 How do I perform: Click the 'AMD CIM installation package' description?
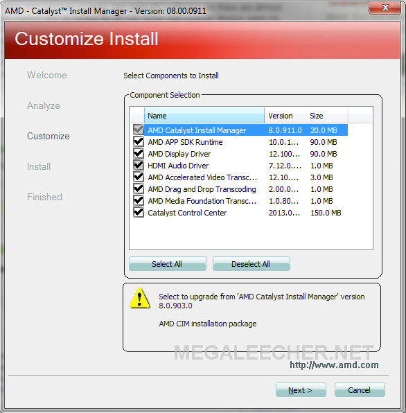[208, 324]
